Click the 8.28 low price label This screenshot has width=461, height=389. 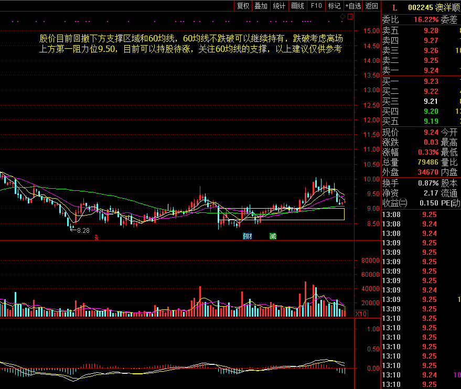point(83,231)
